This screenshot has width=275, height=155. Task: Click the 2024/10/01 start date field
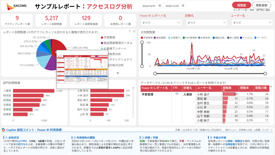tap(151, 6)
